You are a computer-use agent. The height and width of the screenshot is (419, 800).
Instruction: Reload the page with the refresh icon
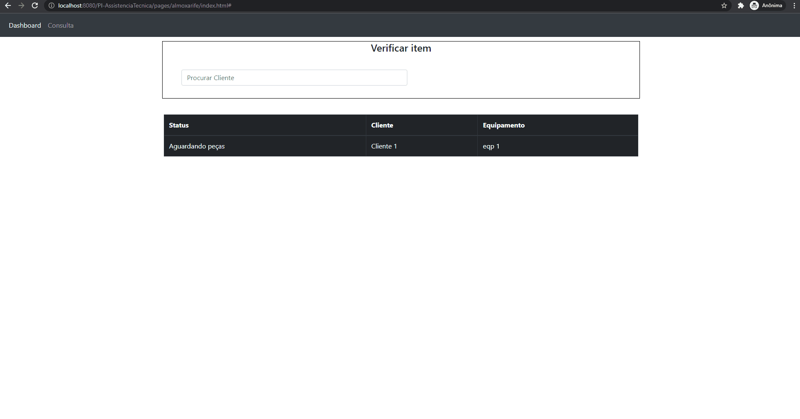coord(35,5)
